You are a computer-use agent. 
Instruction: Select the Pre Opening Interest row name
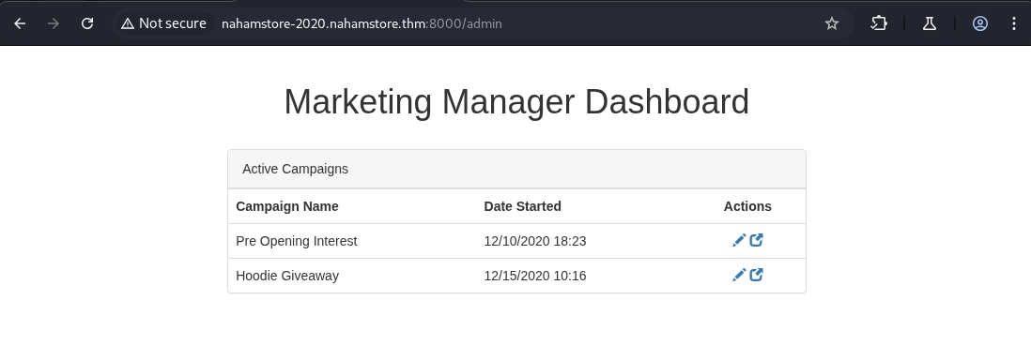coord(297,241)
